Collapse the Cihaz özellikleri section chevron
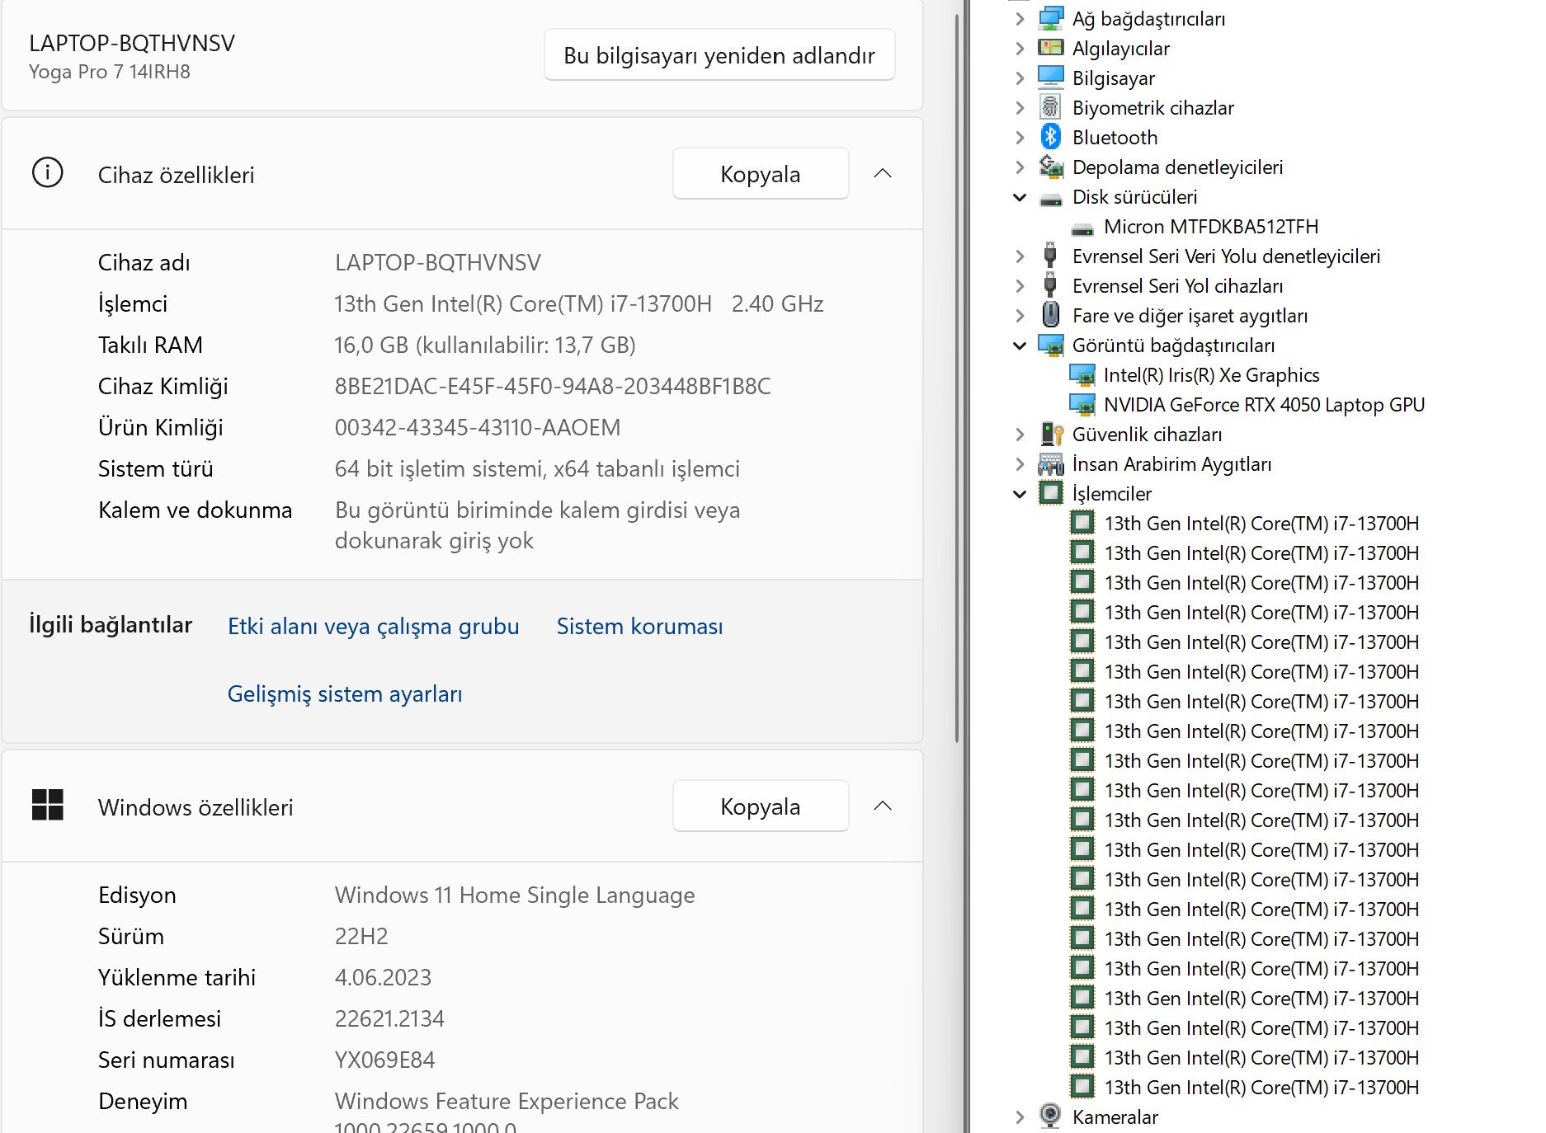This screenshot has height=1133, width=1546. tap(883, 173)
